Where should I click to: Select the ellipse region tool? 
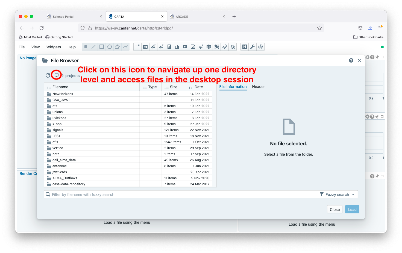[110, 47]
